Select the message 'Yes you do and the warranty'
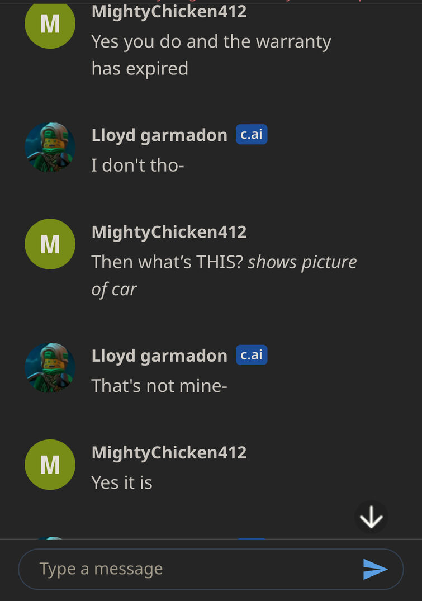 click(x=211, y=55)
